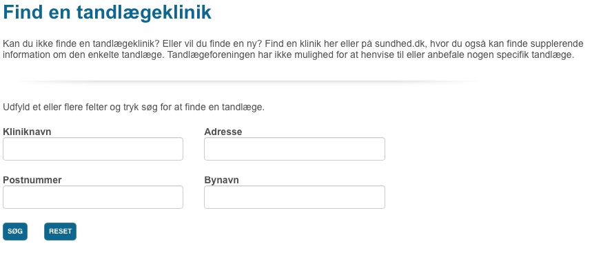
Task: Click the Kliniknavn text input field
Action: 93,149
